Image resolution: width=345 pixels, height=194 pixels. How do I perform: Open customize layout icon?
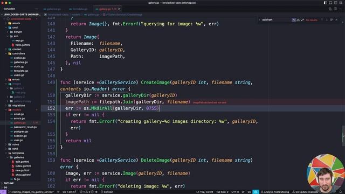[x=341, y=3]
